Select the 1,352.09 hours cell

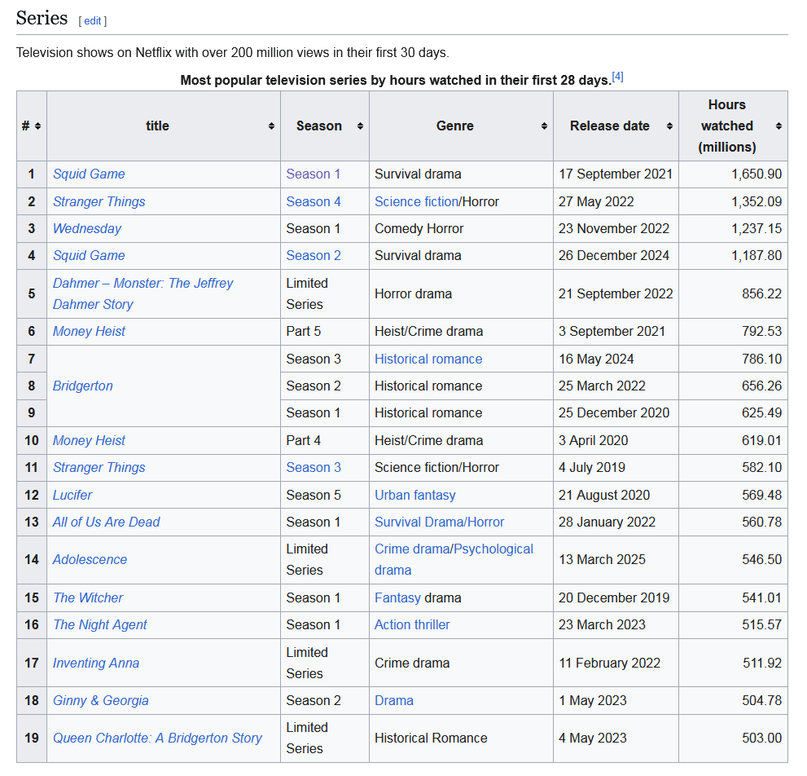733,201
